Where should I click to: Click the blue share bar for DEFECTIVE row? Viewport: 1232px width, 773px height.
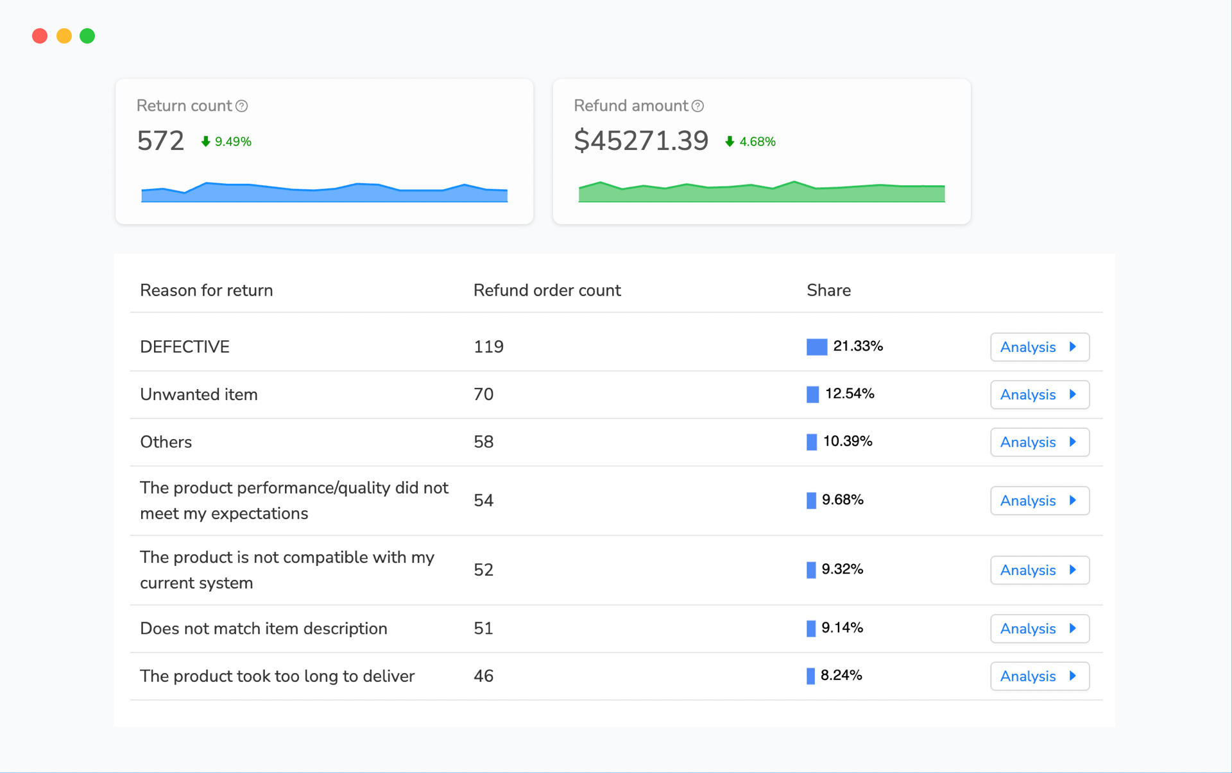(x=815, y=347)
